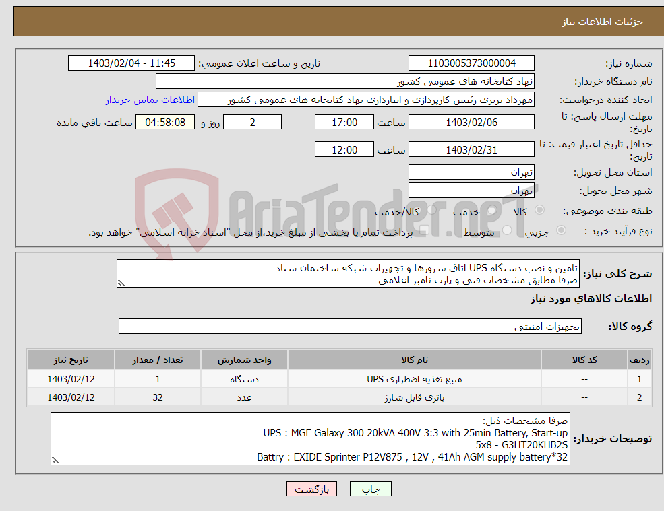Click the buyer notes text area
This screenshot has height=511, width=664.
click(310, 439)
